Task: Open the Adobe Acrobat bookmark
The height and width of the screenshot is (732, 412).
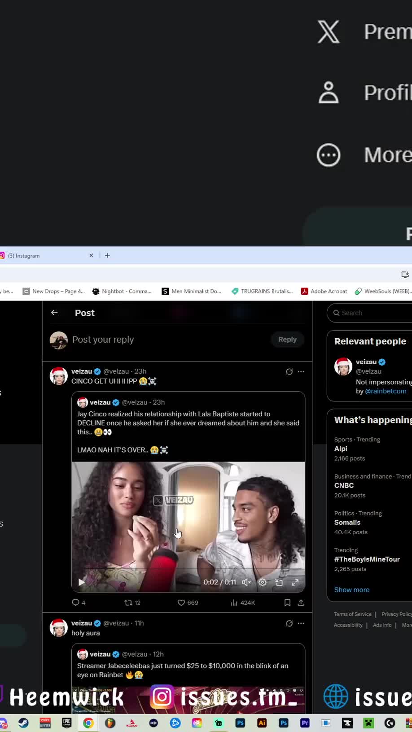Action: coord(324,291)
